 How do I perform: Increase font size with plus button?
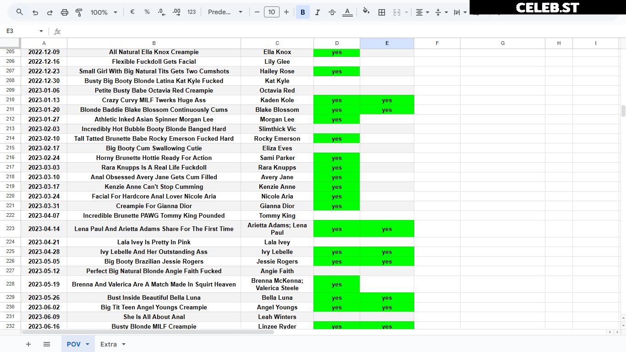pos(286,12)
